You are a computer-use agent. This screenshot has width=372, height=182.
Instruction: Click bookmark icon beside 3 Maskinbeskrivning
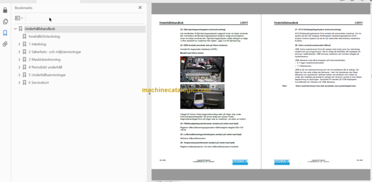[x=24, y=60]
